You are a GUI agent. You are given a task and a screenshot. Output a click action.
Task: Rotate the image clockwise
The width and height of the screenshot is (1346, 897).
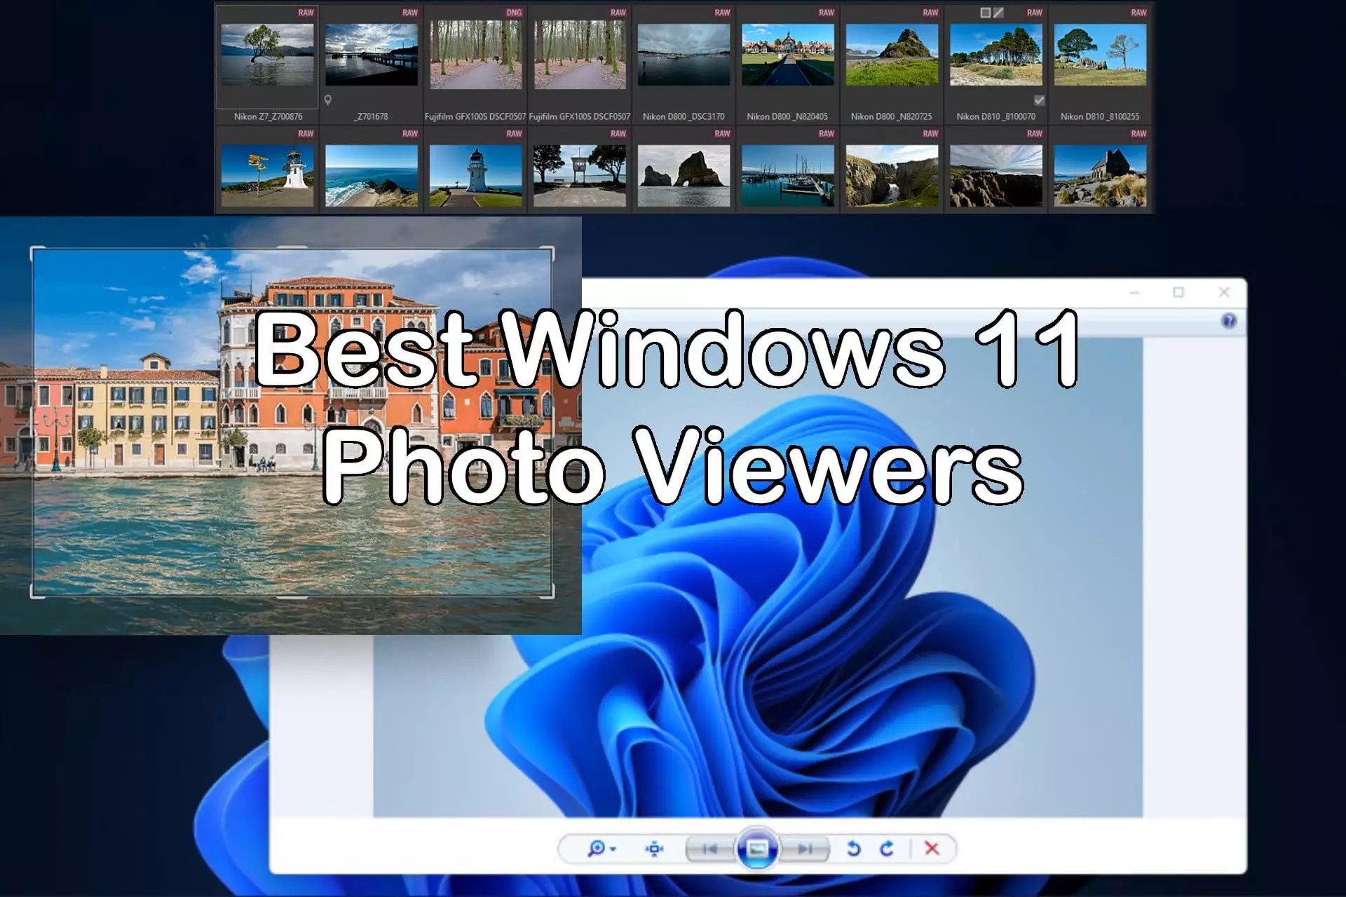point(888,848)
